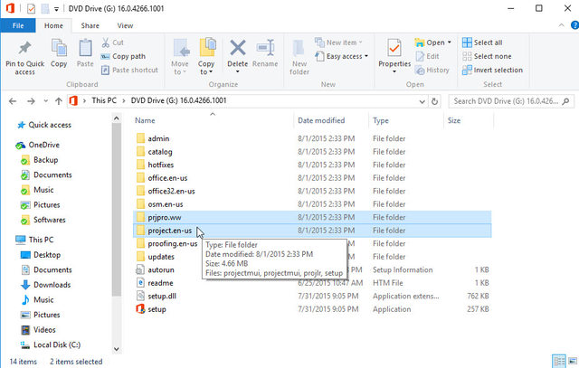579x368 pixels.
Task: Click Pin to Quick access icon
Action: [x=24, y=48]
